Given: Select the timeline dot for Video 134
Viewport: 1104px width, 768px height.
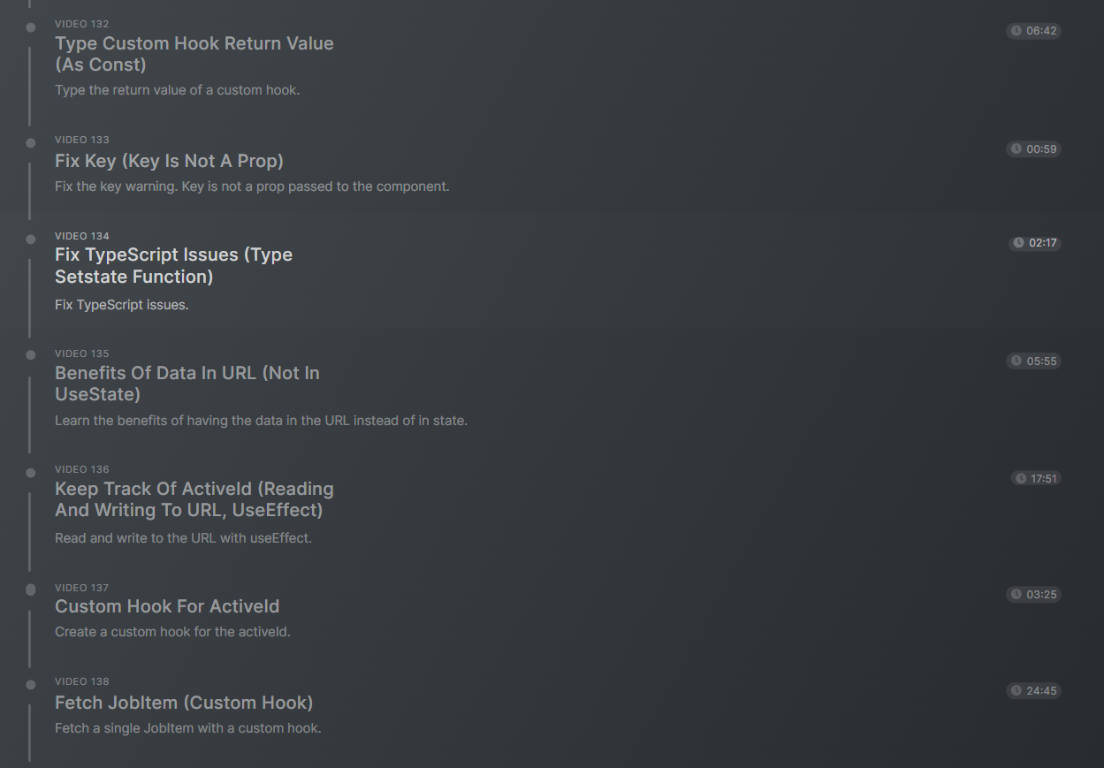Looking at the screenshot, I should pos(31,240).
